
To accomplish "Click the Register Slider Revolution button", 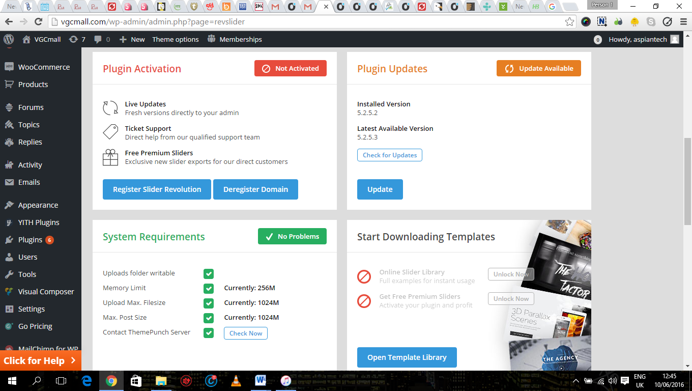I will point(157,189).
